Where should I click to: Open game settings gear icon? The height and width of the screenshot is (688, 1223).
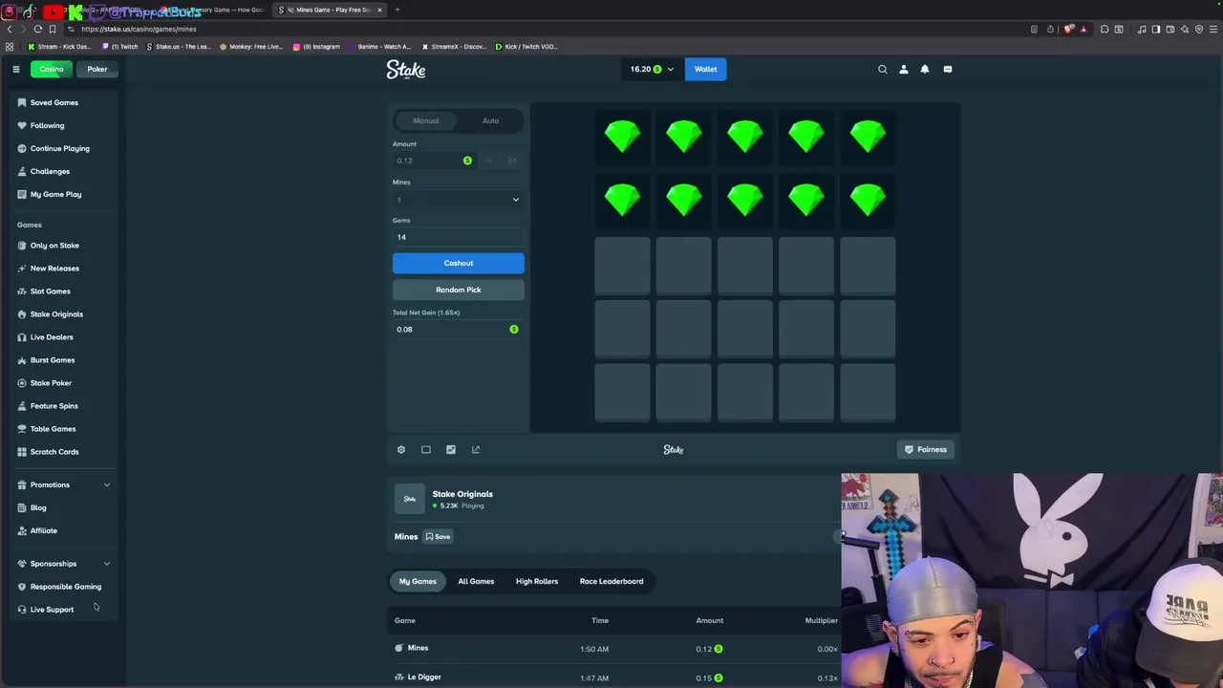[x=401, y=449]
